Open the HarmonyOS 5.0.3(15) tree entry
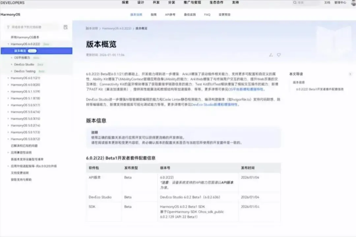Image resolution: width=356 pixels, height=237 pixels. [x=25, y=119]
